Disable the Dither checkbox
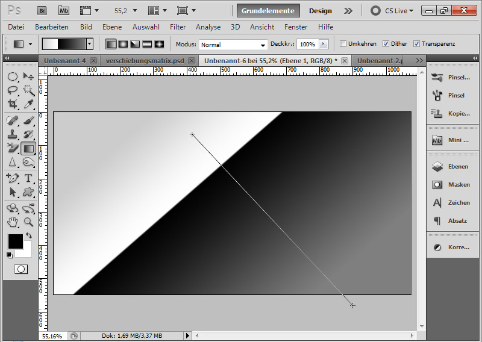The image size is (482, 342). click(x=386, y=44)
